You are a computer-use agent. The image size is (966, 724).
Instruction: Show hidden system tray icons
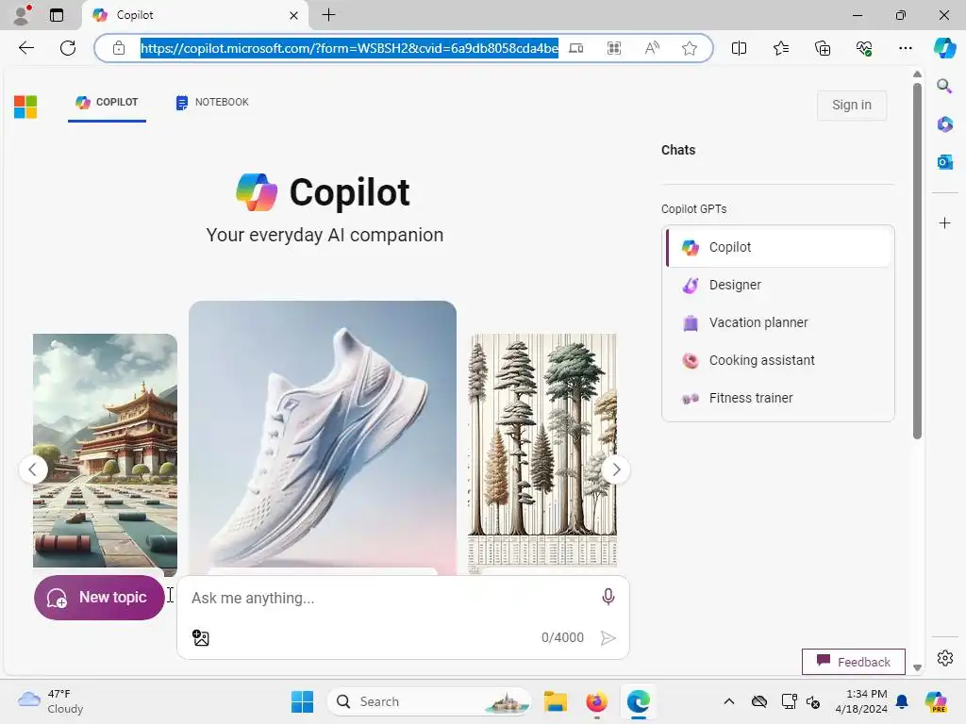(729, 701)
